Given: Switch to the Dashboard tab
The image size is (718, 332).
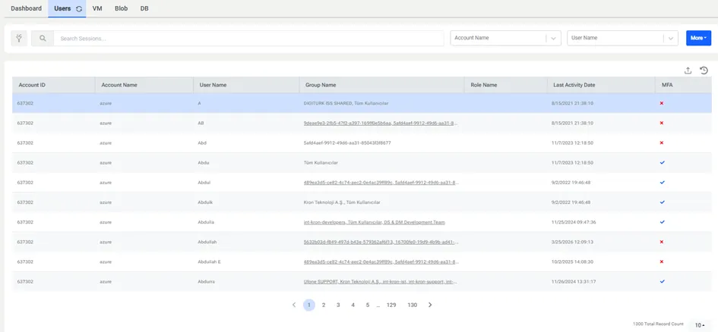Looking at the screenshot, I should (26, 8).
